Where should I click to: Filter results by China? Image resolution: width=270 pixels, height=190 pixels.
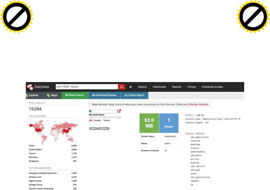pyautogui.click(x=53, y=146)
